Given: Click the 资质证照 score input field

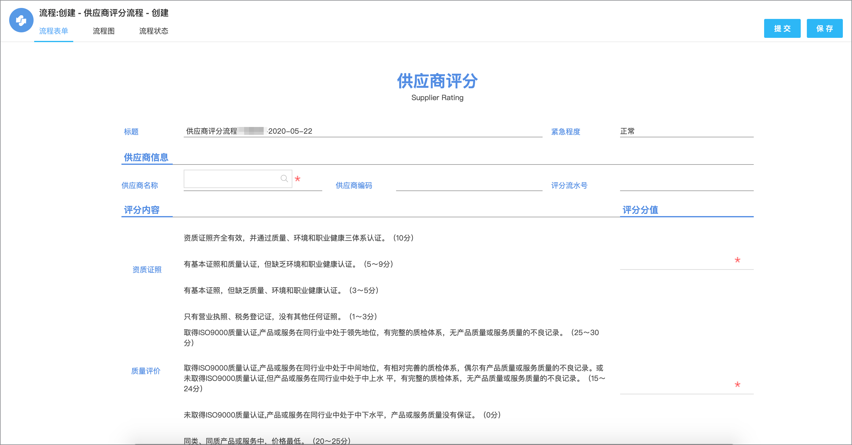Looking at the screenshot, I should pos(675,263).
